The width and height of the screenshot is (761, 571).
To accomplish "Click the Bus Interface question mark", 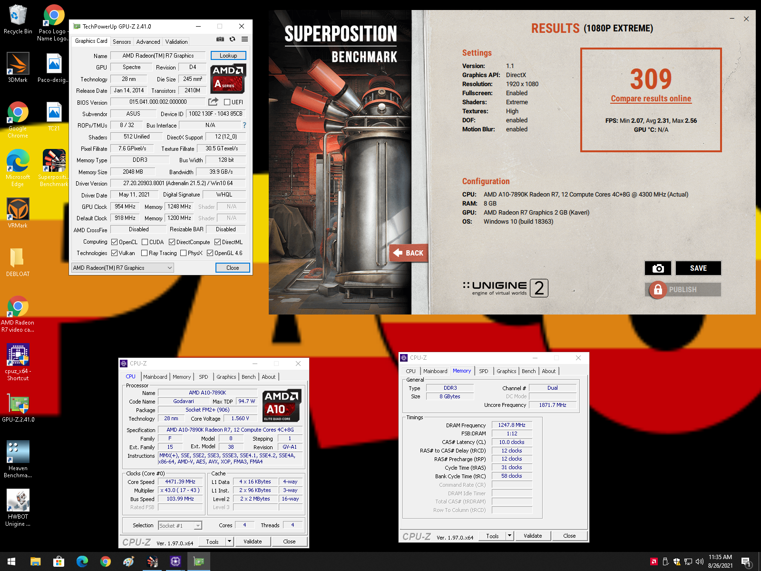I will 244,125.
